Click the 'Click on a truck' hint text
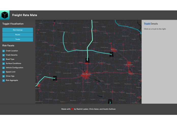177x125 pixels. (155, 29)
